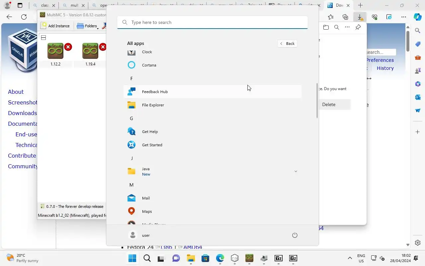Click the Windows Start button on taskbar
This screenshot has height=266, width=425.
pyautogui.click(x=132, y=258)
